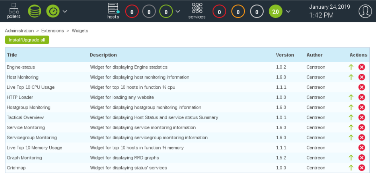Go to Extensions in breadcrumb

(x=52, y=31)
